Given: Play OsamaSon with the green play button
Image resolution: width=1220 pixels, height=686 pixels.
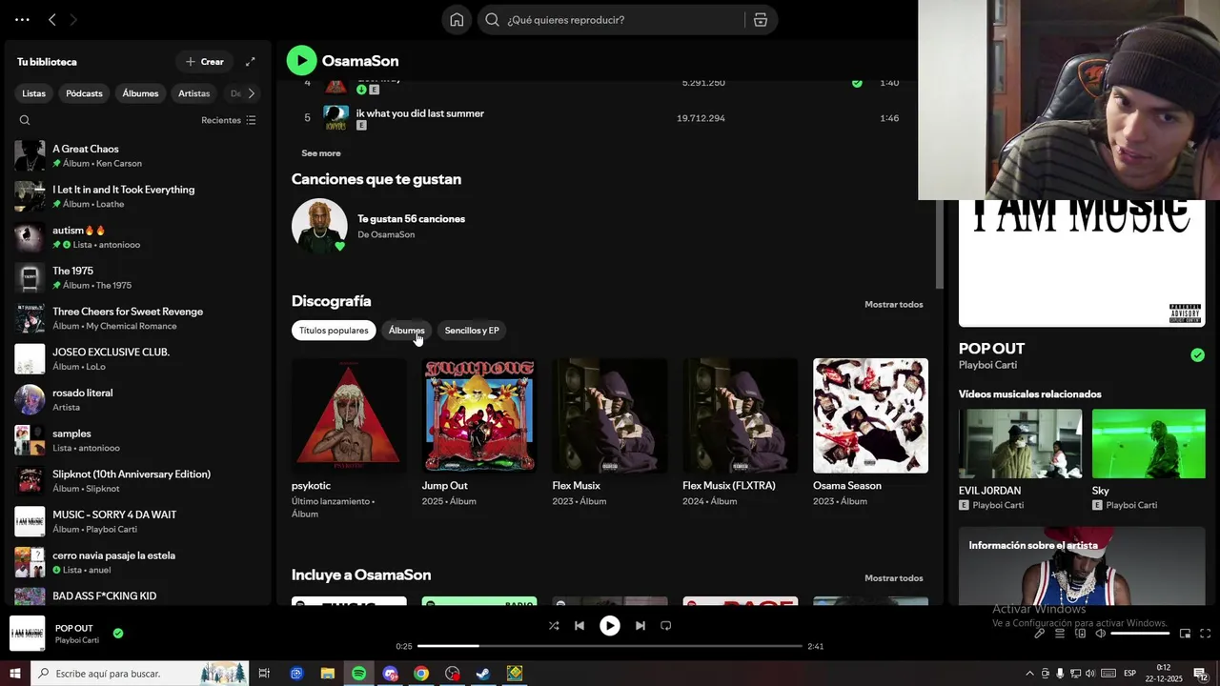Looking at the screenshot, I should (x=301, y=61).
